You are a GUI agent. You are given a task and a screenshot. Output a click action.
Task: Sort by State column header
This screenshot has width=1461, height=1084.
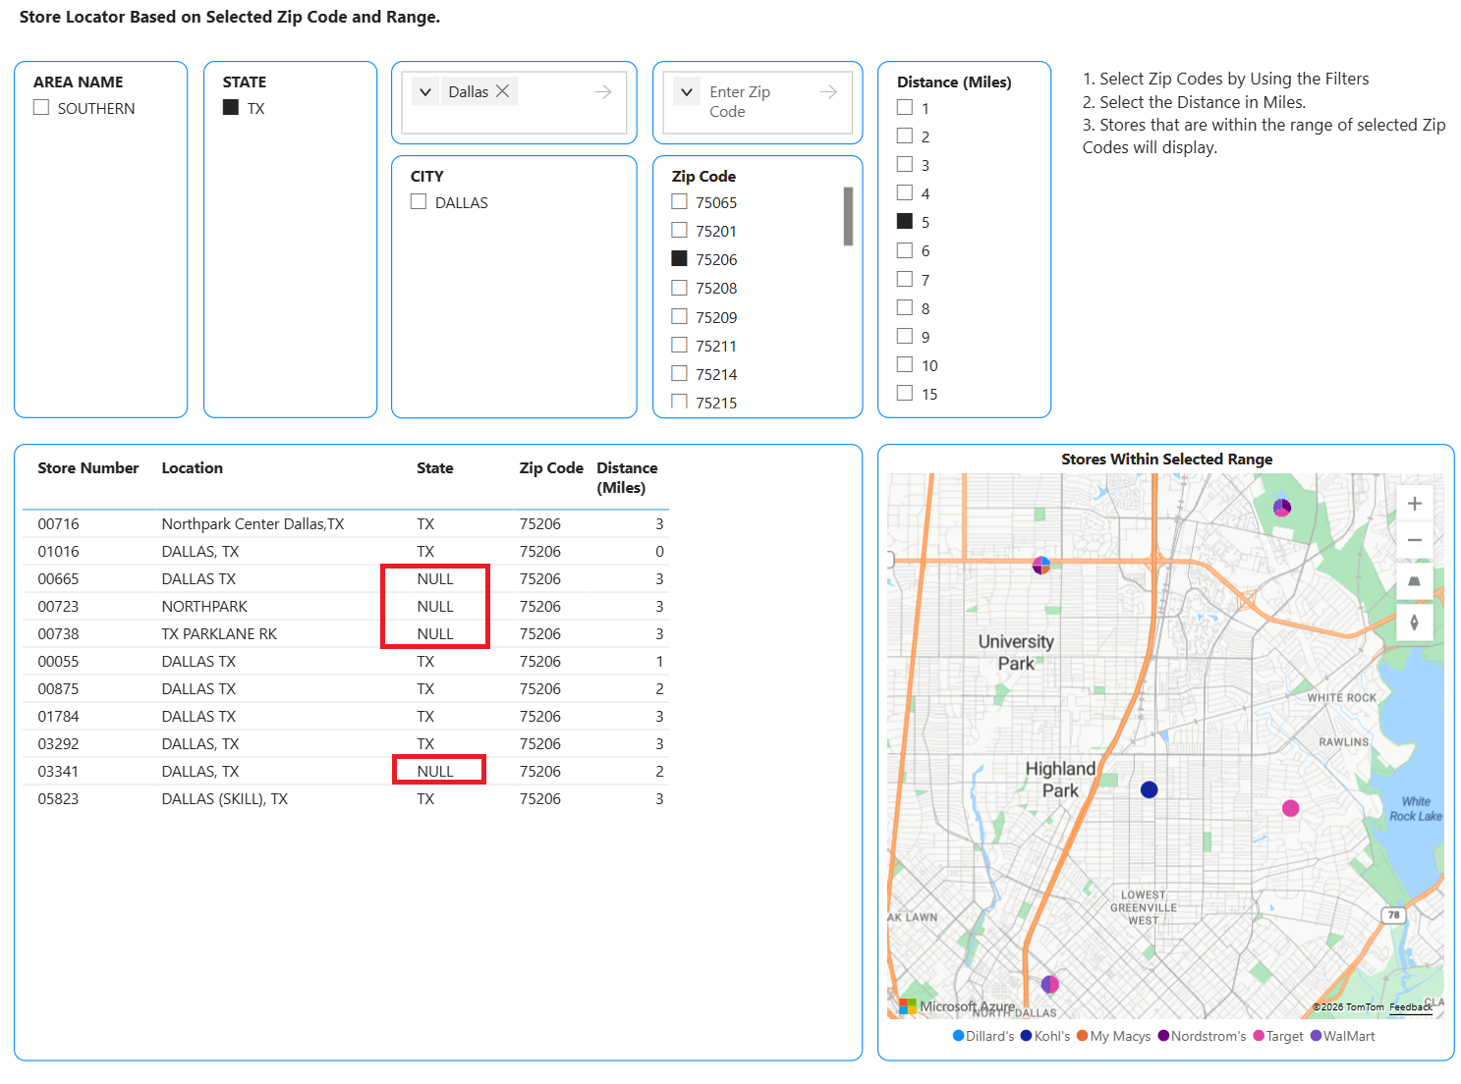[x=434, y=468]
